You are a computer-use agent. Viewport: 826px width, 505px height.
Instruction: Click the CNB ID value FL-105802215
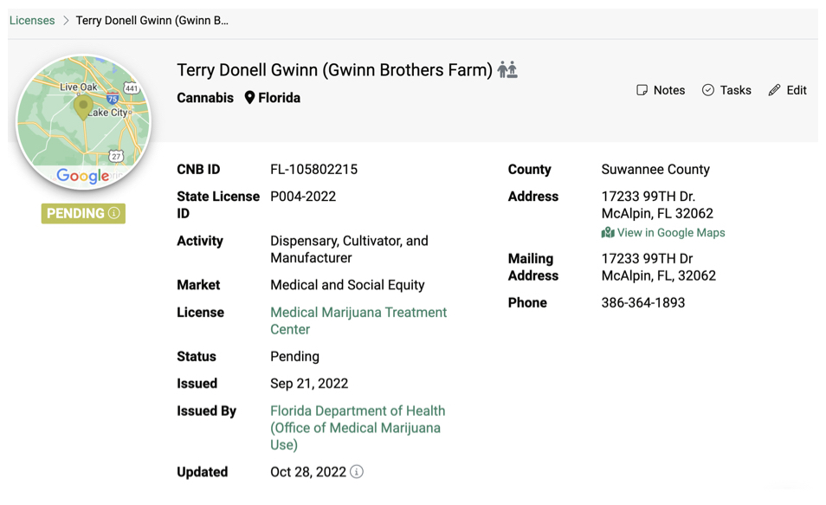[313, 170]
